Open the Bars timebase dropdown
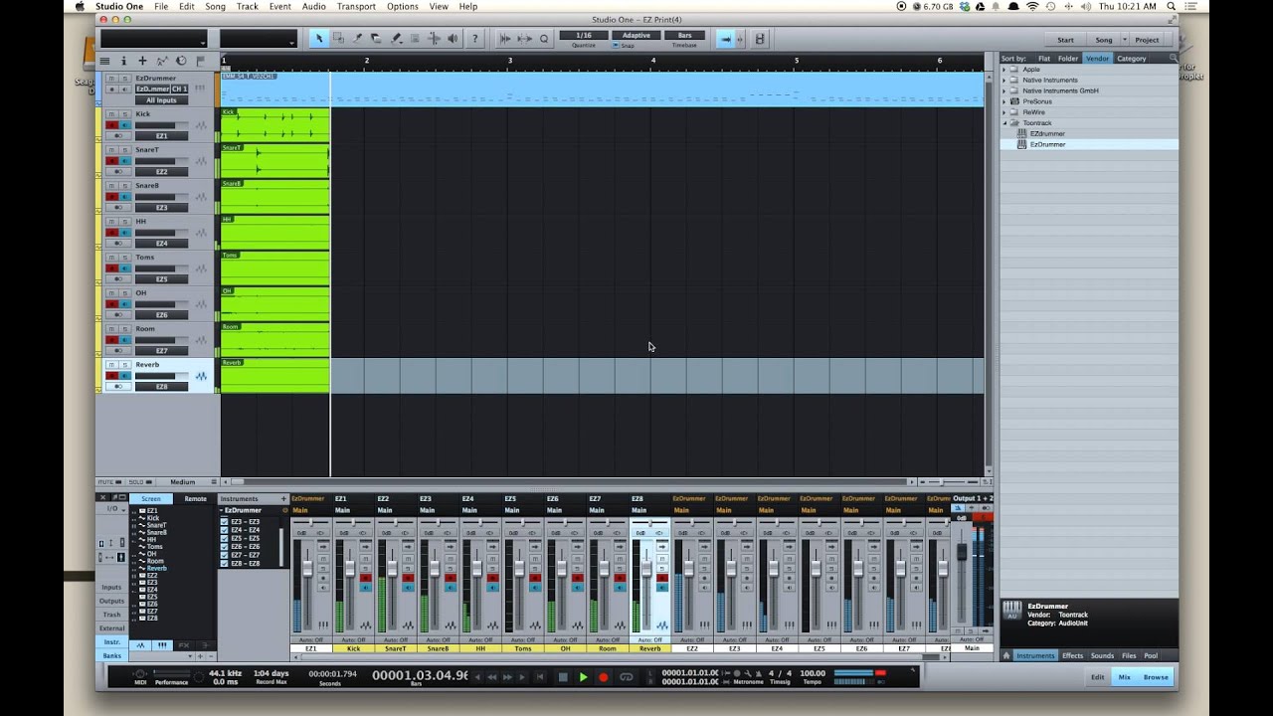Screen dimensions: 1273x716 click(x=684, y=36)
